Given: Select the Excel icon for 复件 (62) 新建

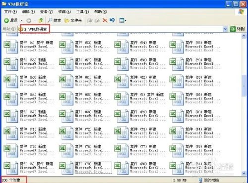Looking at the screenshot, I should point(121,81).
